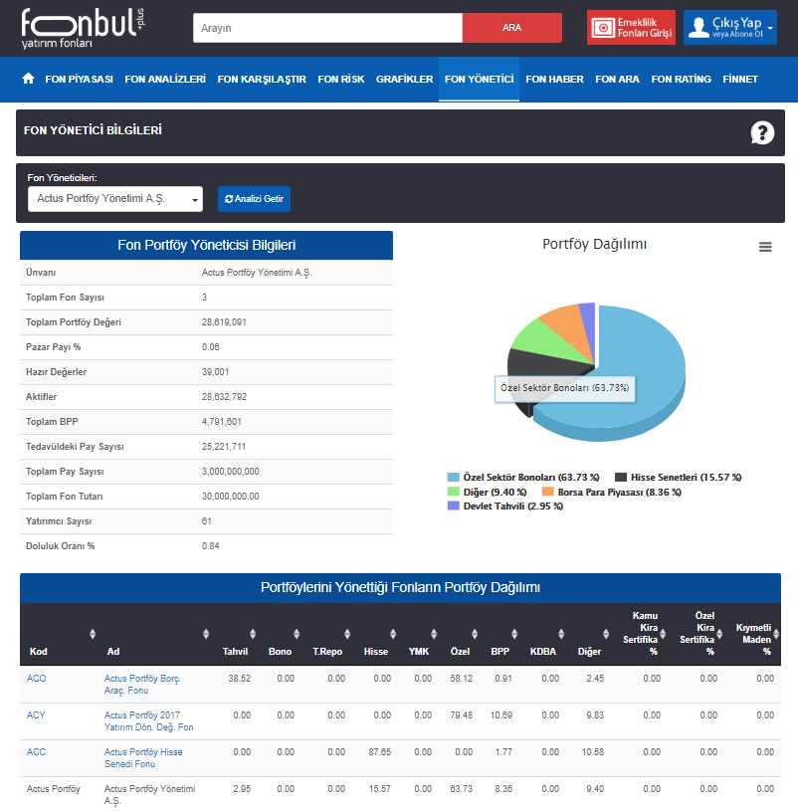Screen dimensions: 798x811
Task: Sort table by the BPP column
Action: [x=514, y=634]
